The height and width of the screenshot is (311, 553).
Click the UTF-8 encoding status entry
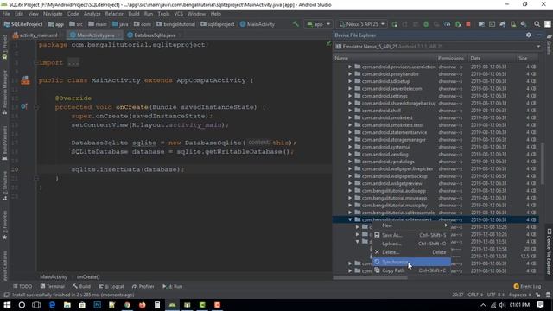point(495,295)
